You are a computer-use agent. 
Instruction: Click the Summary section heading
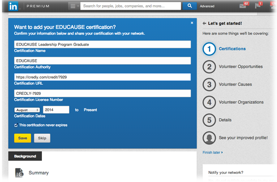point(39,172)
